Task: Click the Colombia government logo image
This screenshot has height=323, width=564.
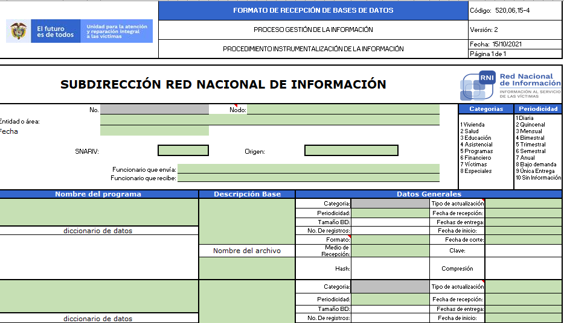Action: (x=79, y=31)
